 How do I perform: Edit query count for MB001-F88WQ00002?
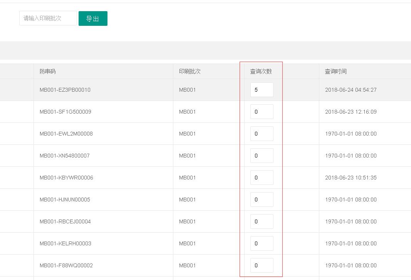(262, 265)
